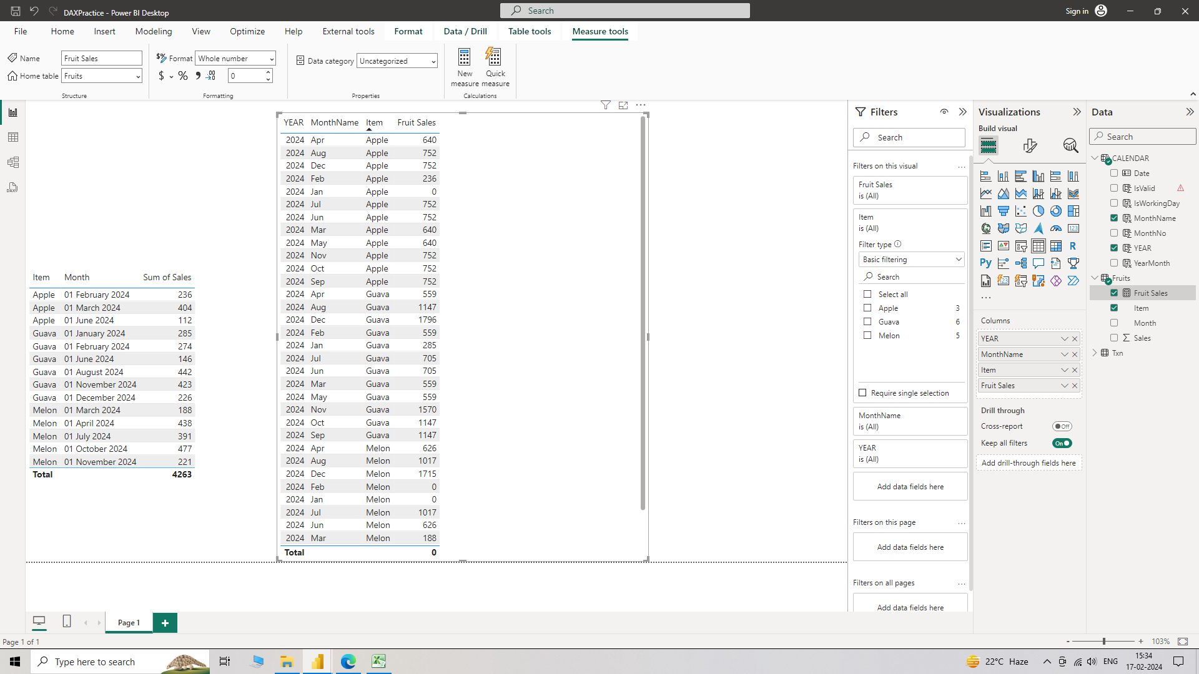
Task: Open the Modeling ribbon tab
Action: (x=154, y=31)
